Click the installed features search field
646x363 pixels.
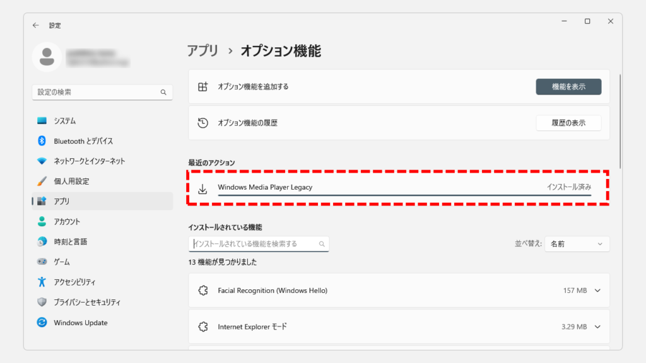click(x=255, y=244)
